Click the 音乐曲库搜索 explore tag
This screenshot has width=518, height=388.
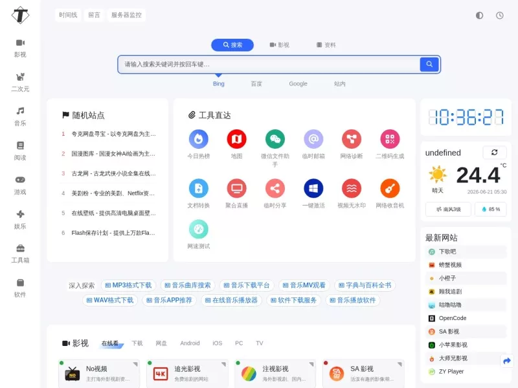(x=188, y=285)
